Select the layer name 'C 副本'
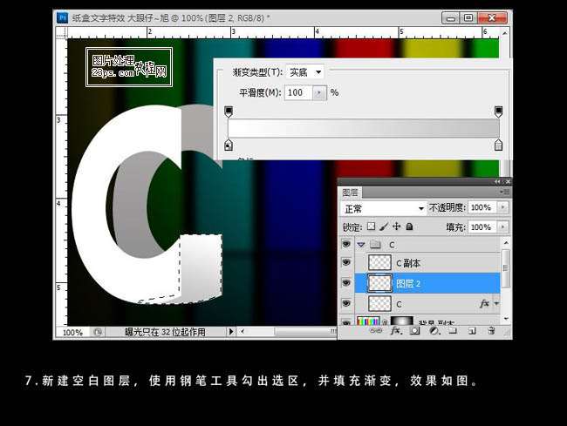Image resolution: width=567 pixels, height=426 pixels. coord(408,263)
